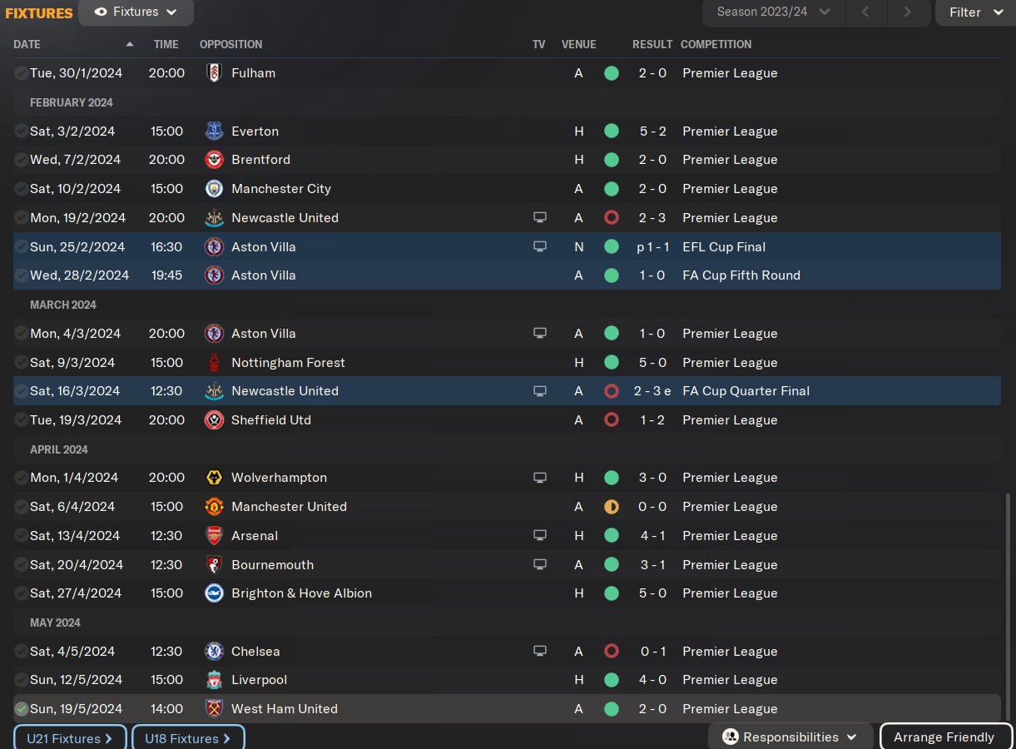Click the orange draw indicator for Manchester United
Screen dimensions: 1016x749
(612, 507)
